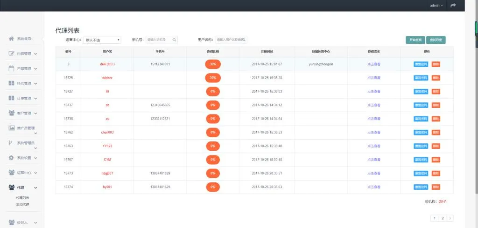Reset password for user chen003
Viewport: 478px width, 228px height.
coord(421,132)
